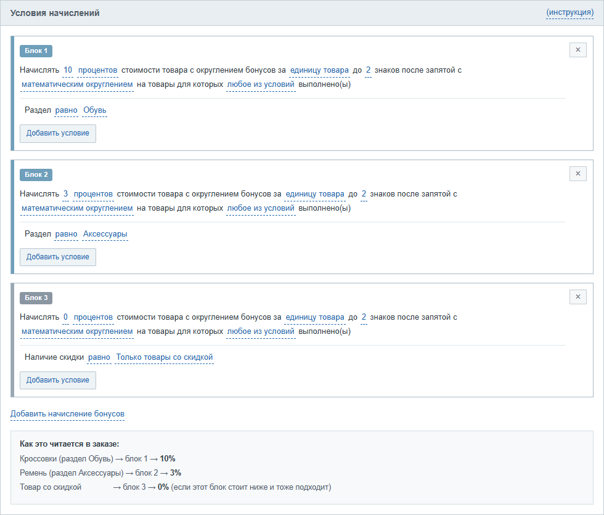Remove Блок 2 with its X button

pos(578,174)
